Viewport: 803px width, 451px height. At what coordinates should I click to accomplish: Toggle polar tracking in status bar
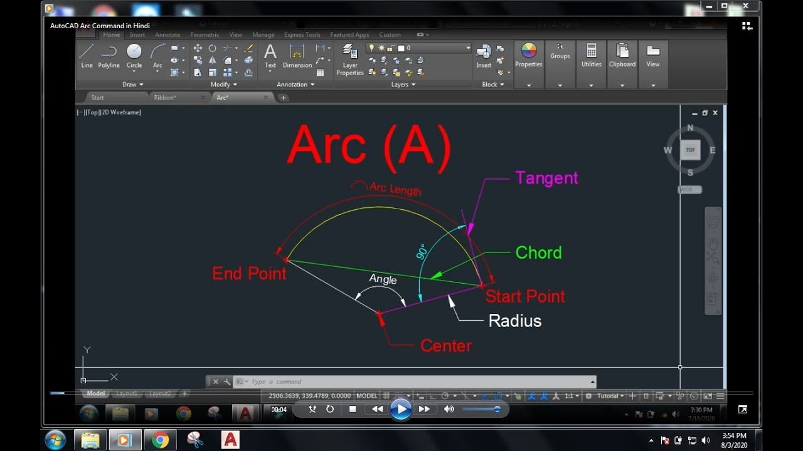445,396
